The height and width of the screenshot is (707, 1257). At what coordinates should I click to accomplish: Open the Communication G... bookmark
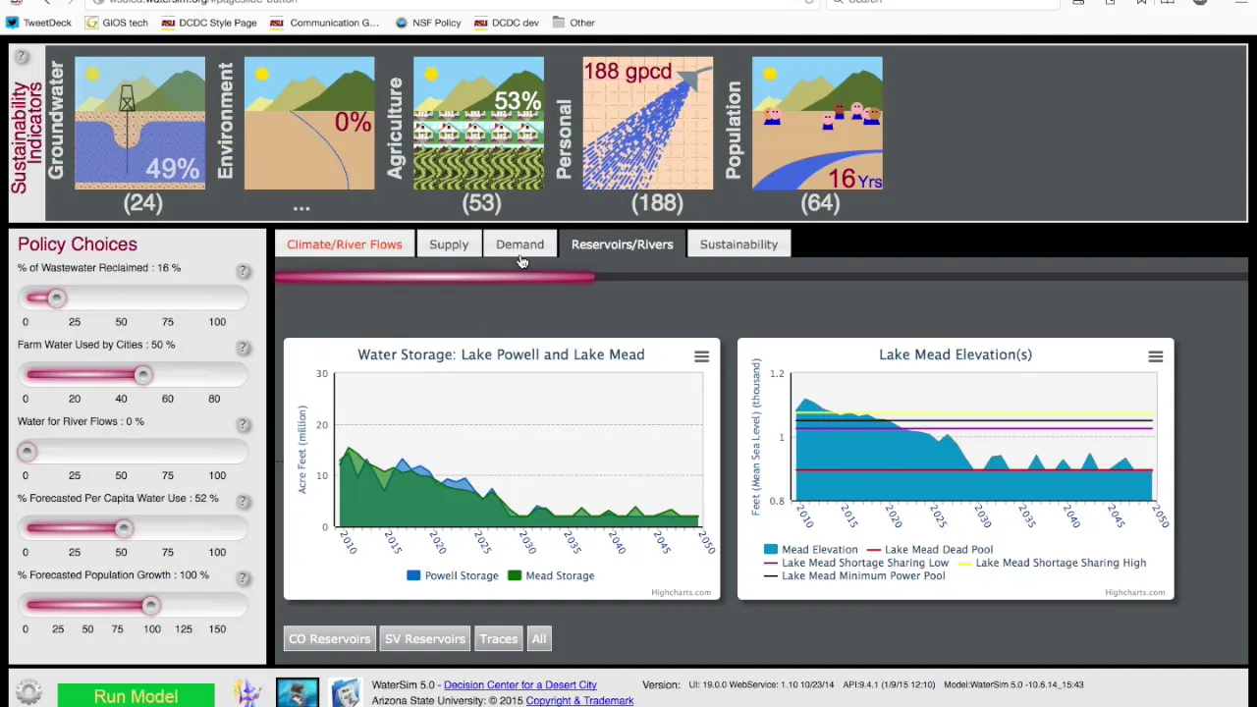pyautogui.click(x=324, y=23)
